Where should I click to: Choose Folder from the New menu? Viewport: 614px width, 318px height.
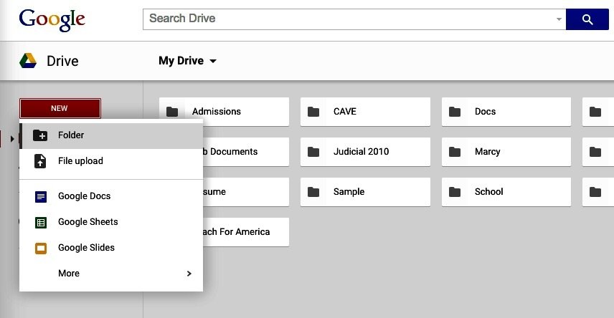tap(111, 135)
